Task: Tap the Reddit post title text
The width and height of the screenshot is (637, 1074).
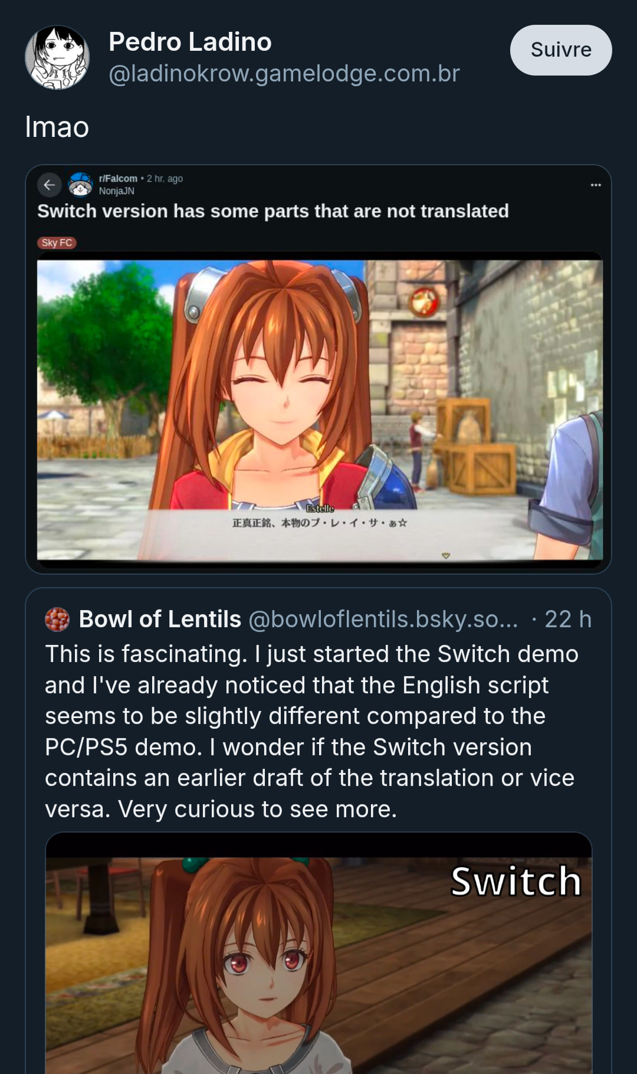Action: click(273, 211)
